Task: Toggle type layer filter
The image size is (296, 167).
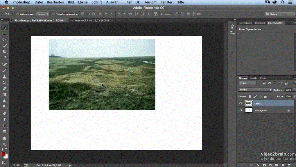Action: click(x=275, y=83)
